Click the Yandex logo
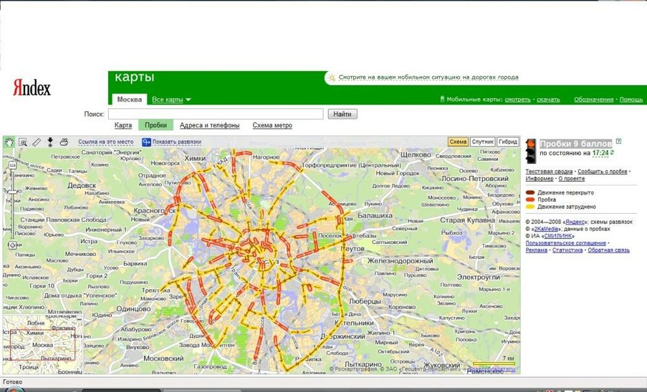This screenshot has width=647, height=392. [x=32, y=87]
